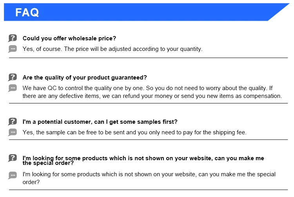
Task: Click the question icon beside wholesale price
Action: (x=13, y=38)
